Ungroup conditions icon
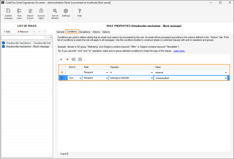234x159 pixels. [x=80, y=59]
